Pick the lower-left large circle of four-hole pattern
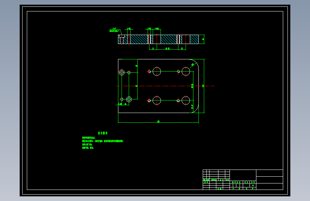This screenshot has height=201, width=310. pos(157,100)
